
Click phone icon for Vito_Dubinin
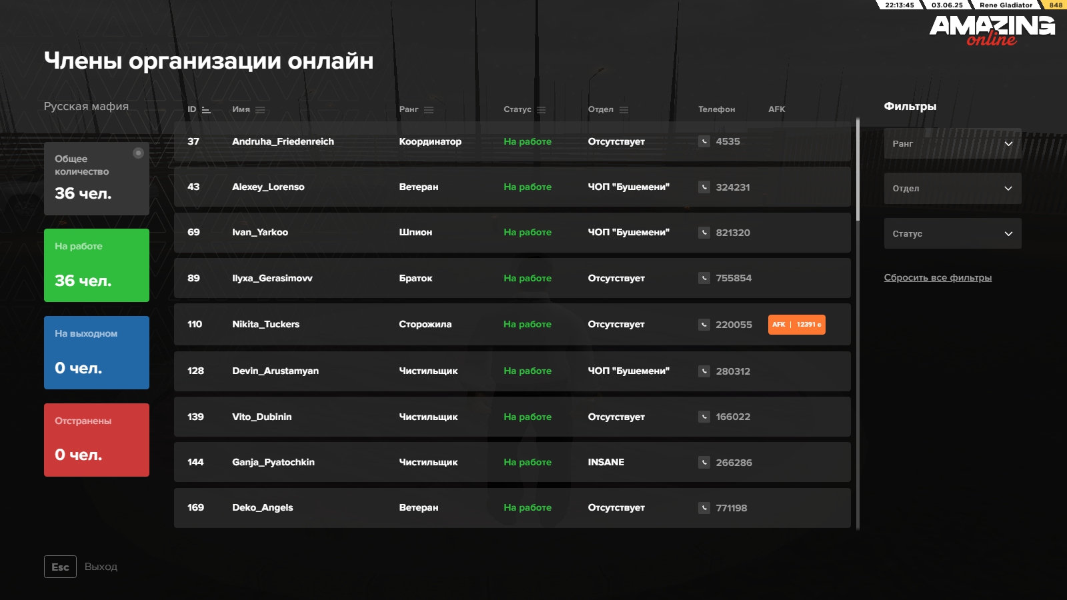(x=704, y=417)
